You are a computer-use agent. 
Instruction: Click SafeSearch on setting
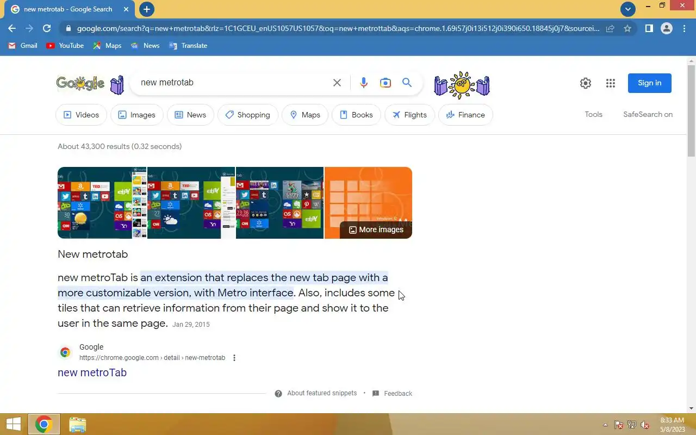click(648, 114)
